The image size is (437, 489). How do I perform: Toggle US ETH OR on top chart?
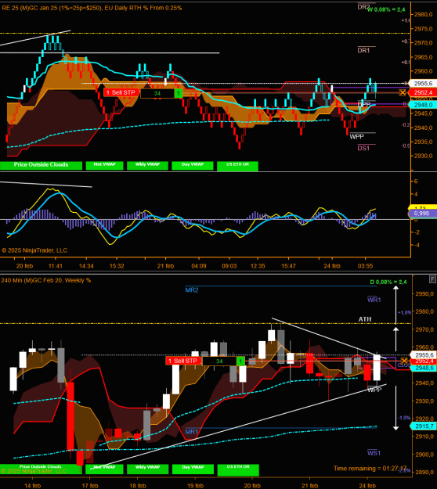(x=237, y=166)
